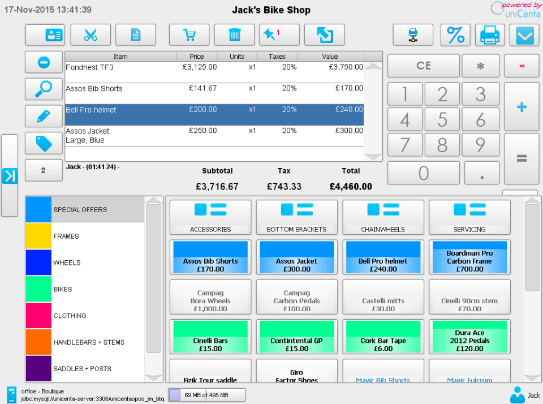This screenshot has width=543, height=404.
Task: Open the payments chevron dropdown
Action: coord(524,35)
